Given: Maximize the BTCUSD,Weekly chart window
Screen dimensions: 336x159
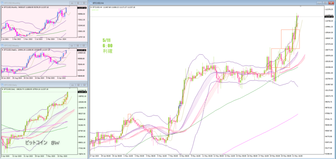Looking at the screenshot, I should click(x=78, y=46).
